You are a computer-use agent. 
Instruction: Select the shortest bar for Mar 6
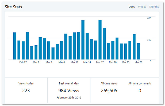point(53,53)
